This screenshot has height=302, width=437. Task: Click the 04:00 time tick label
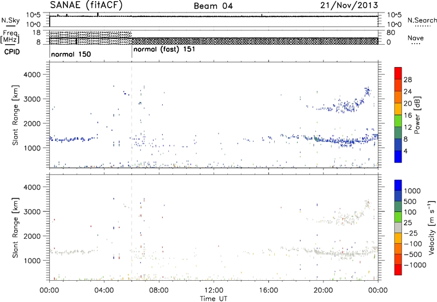click(x=104, y=291)
